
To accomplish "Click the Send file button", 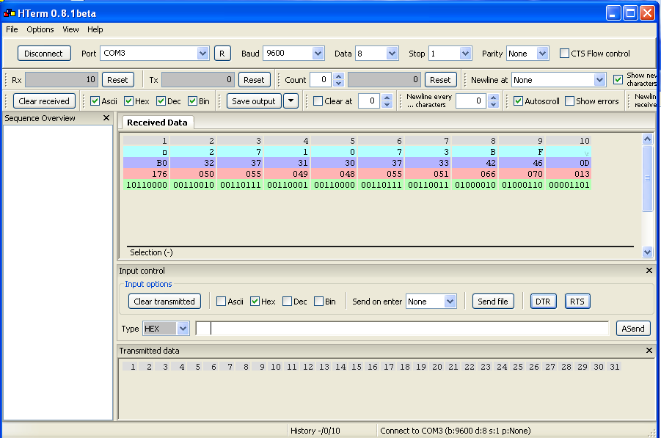I will coord(493,302).
